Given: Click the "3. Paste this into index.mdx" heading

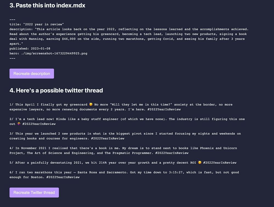Looking at the screenshot, I should click(x=47, y=5).
